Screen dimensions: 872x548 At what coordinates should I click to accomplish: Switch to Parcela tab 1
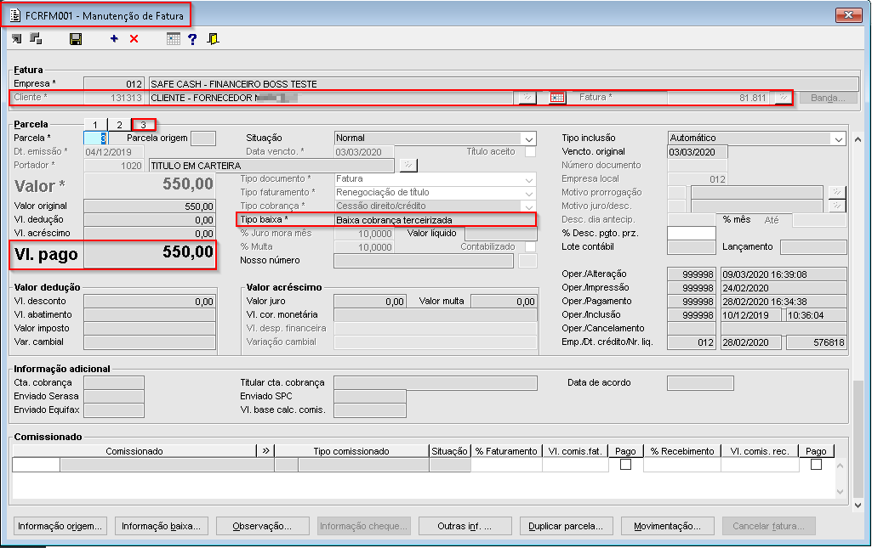click(x=95, y=124)
